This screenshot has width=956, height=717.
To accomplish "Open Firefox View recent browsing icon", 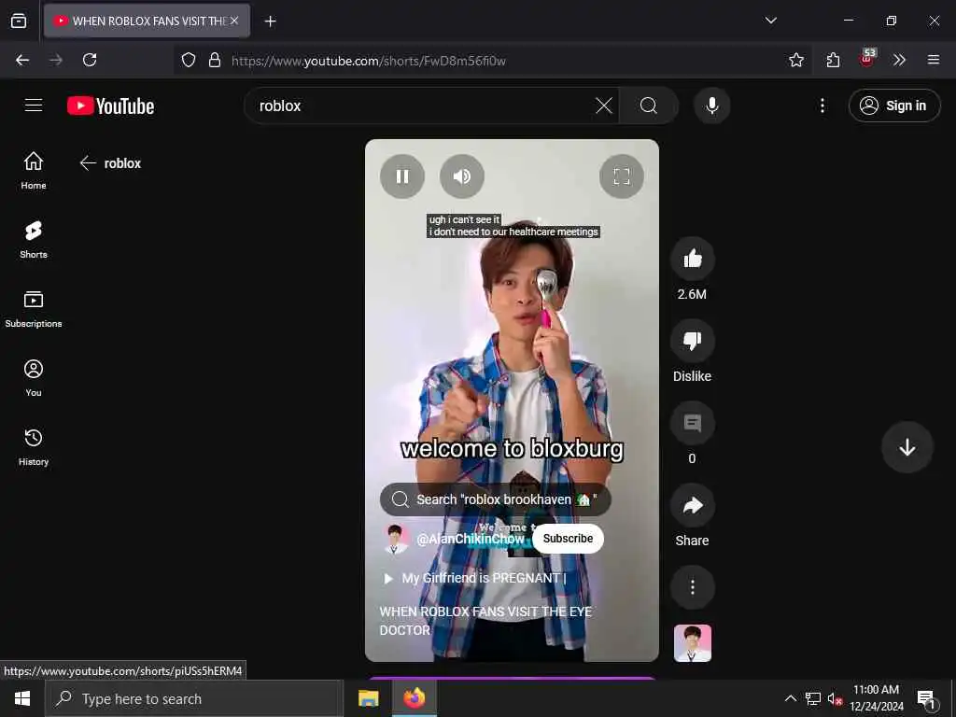I will [19, 21].
